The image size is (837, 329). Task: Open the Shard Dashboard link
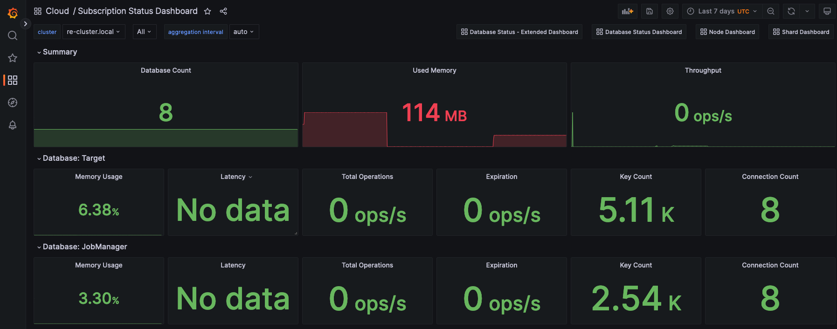coord(801,32)
